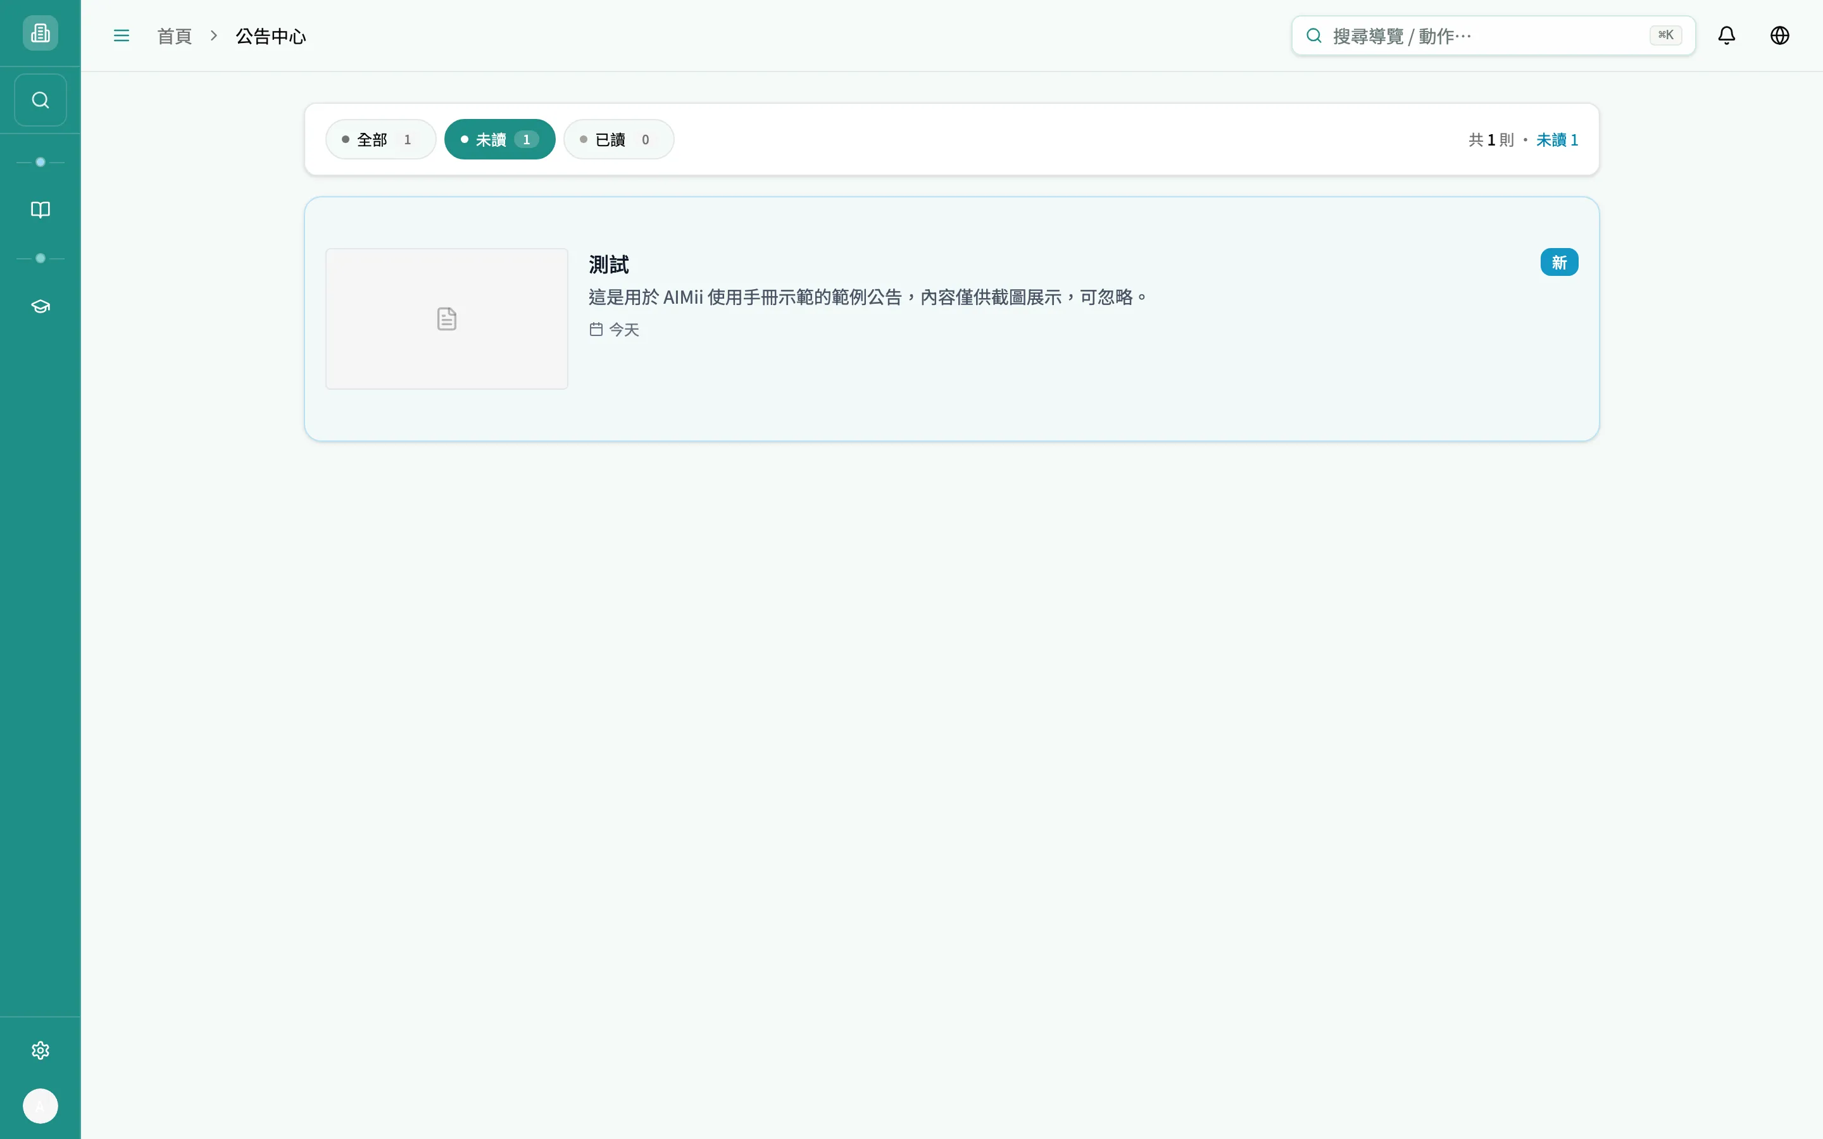Select the 已讀 filter tab
This screenshot has height=1139, width=1823.
[x=618, y=139]
